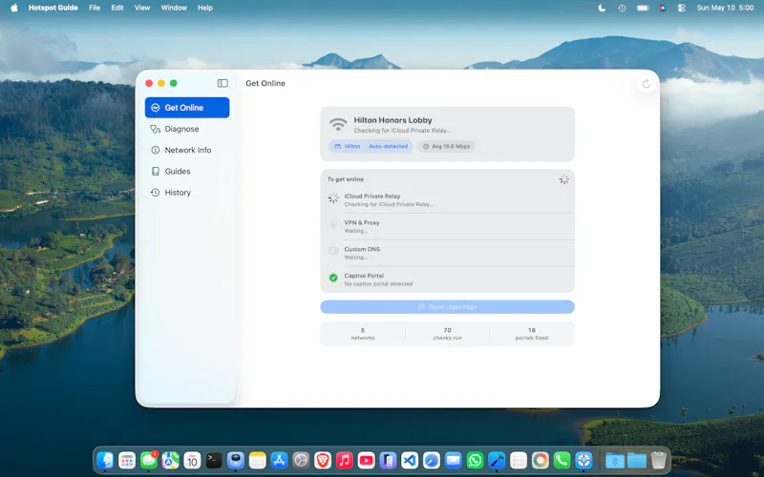Viewport: 764px width, 477px height.
Task: Toggle the sidebar visibility button
Action: point(223,83)
